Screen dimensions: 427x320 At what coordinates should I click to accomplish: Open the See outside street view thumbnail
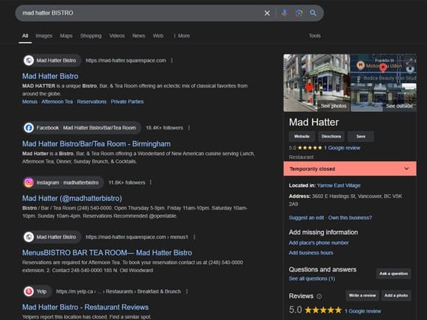tap(384, 98)
